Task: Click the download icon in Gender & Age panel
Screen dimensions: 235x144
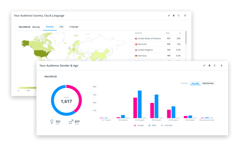Action: (221, 66)
